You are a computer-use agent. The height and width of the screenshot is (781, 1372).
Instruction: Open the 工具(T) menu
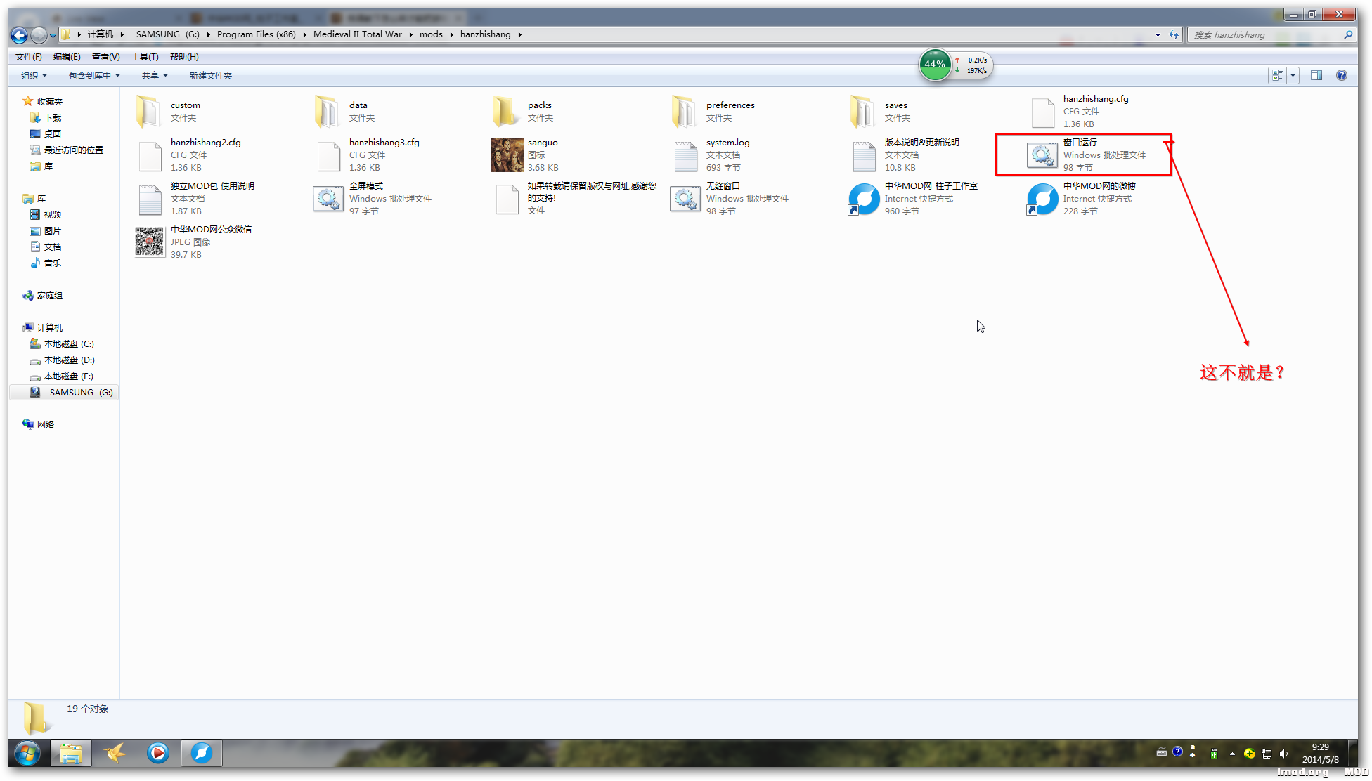click(x=145, y=57)
